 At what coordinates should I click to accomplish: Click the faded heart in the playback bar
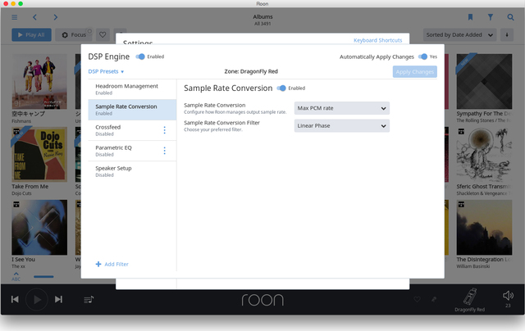point(418,299)
